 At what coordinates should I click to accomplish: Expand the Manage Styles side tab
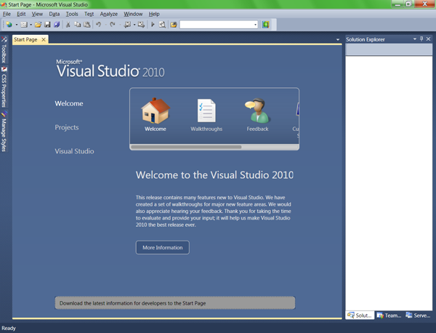[4, 132]
